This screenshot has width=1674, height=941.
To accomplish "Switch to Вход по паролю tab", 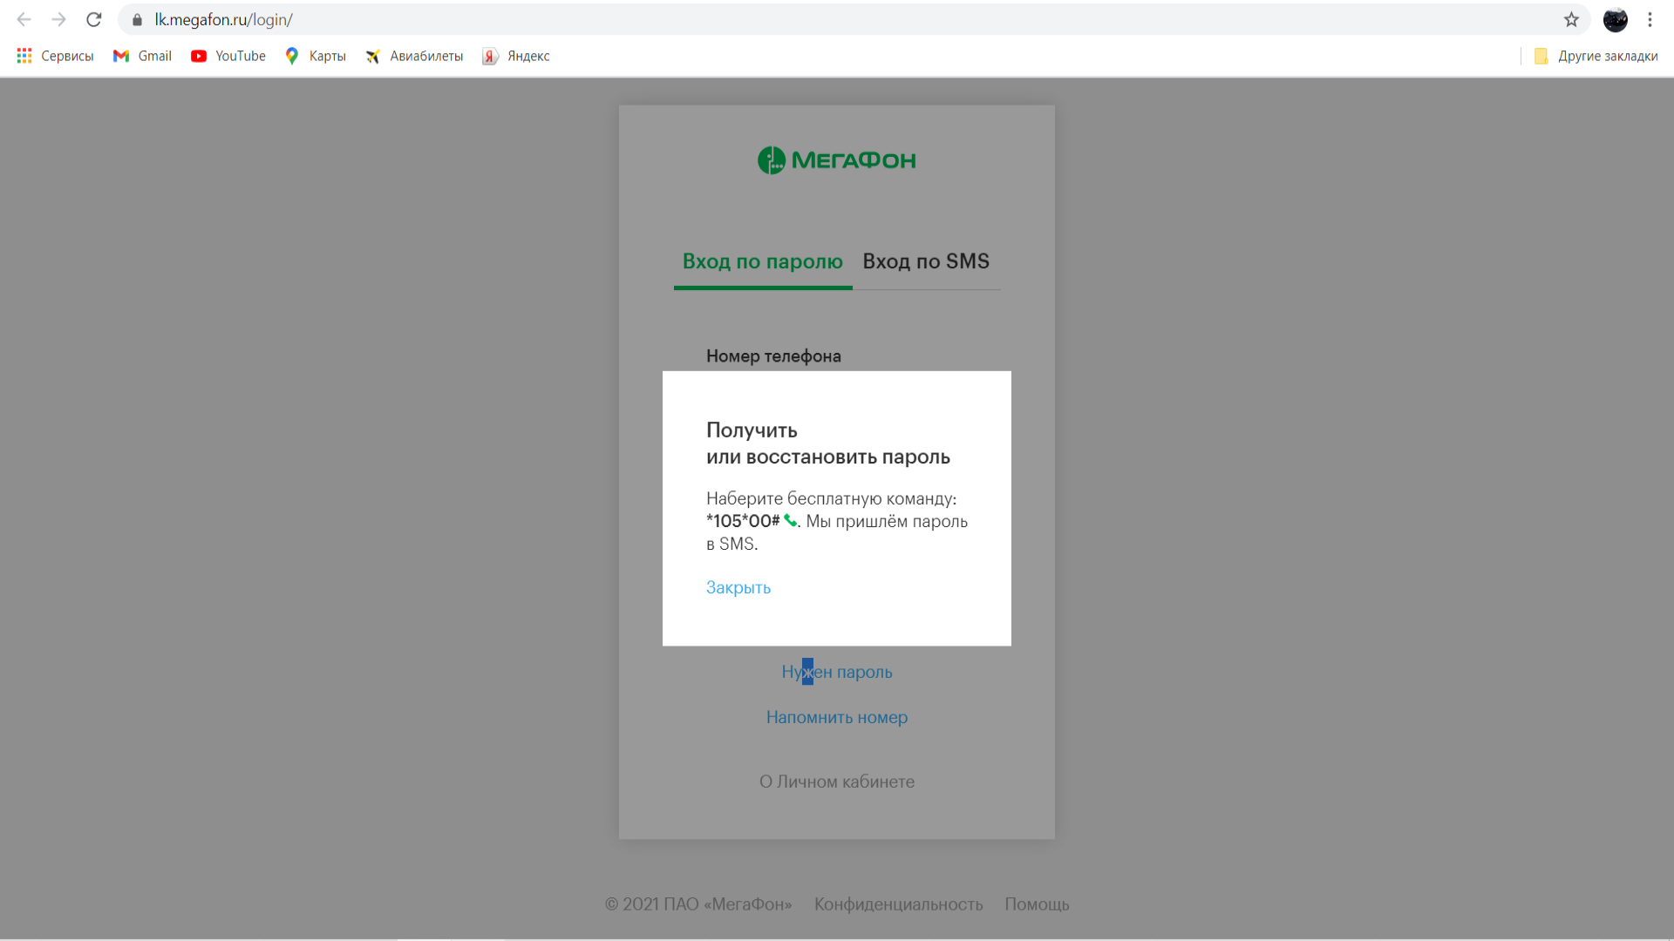I will pos(763,261).
